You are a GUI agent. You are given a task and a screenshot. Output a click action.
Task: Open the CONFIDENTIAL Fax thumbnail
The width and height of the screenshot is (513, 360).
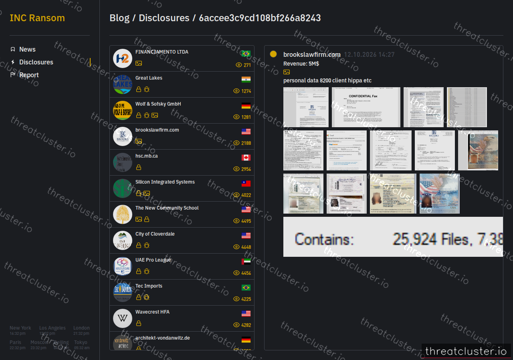coord(366,107)
